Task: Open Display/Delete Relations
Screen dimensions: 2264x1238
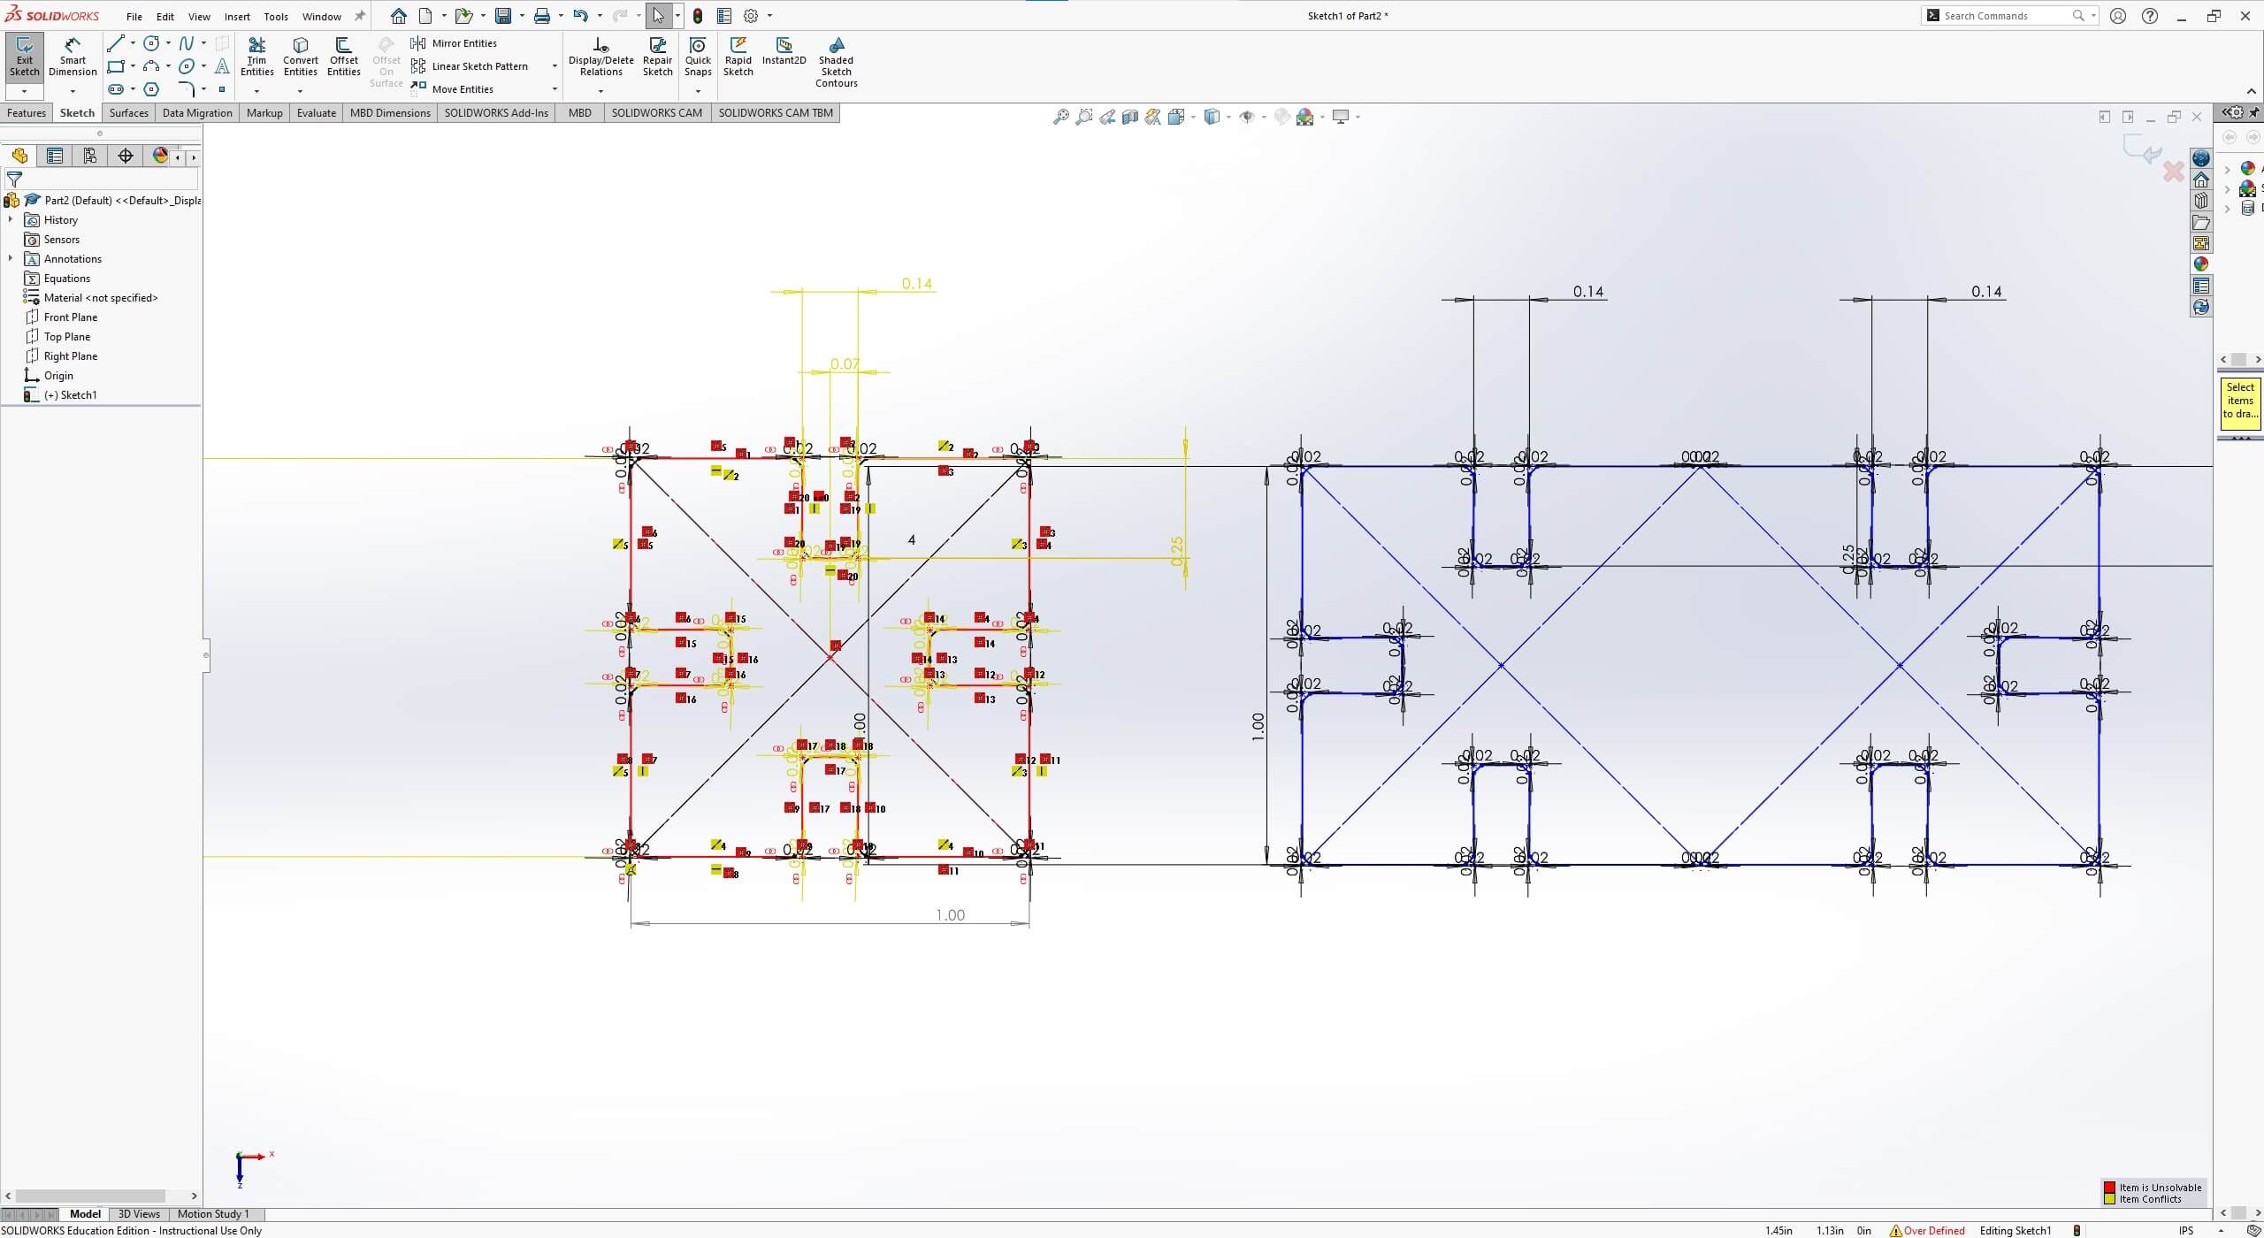Action: [x=600, y=57]
